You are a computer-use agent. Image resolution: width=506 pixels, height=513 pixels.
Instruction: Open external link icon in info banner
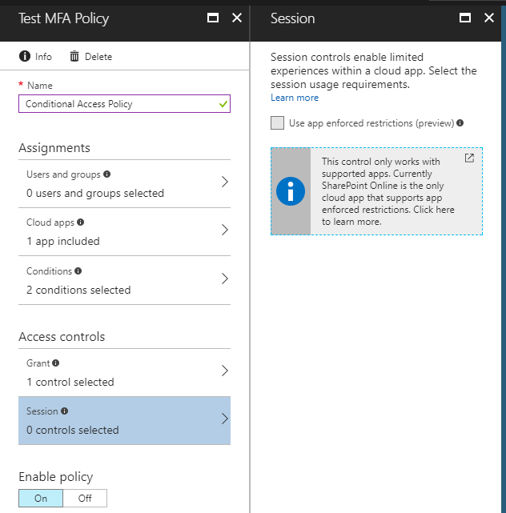click(x=469, y=158)
